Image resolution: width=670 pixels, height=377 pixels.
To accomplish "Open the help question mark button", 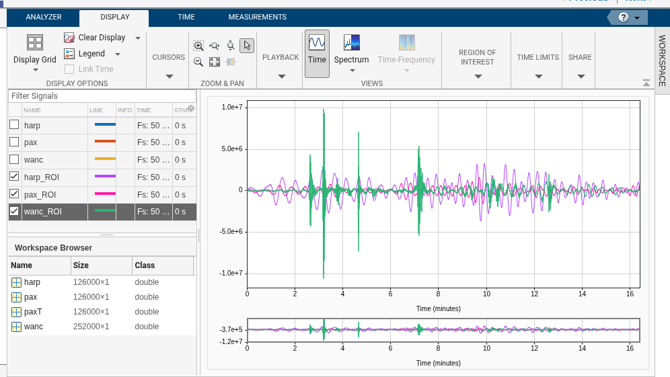I will 624,17.
